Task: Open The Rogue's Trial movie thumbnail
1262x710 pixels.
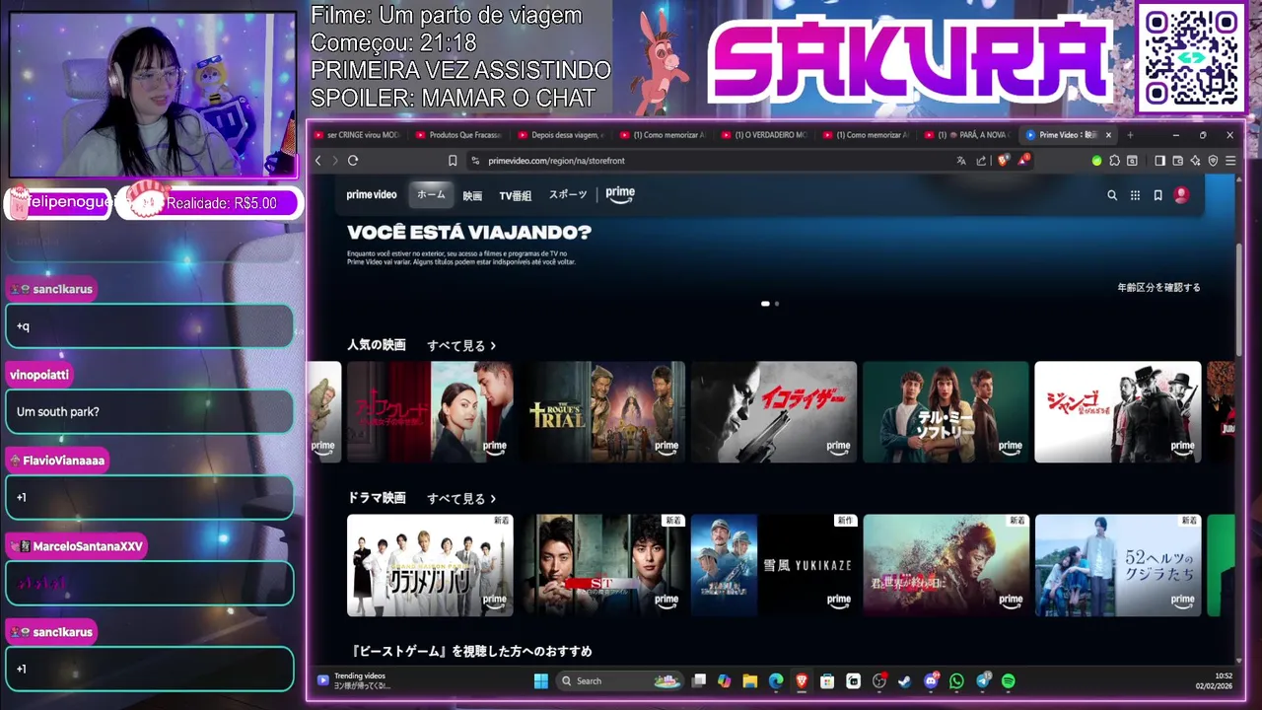Action: point(602,411)
